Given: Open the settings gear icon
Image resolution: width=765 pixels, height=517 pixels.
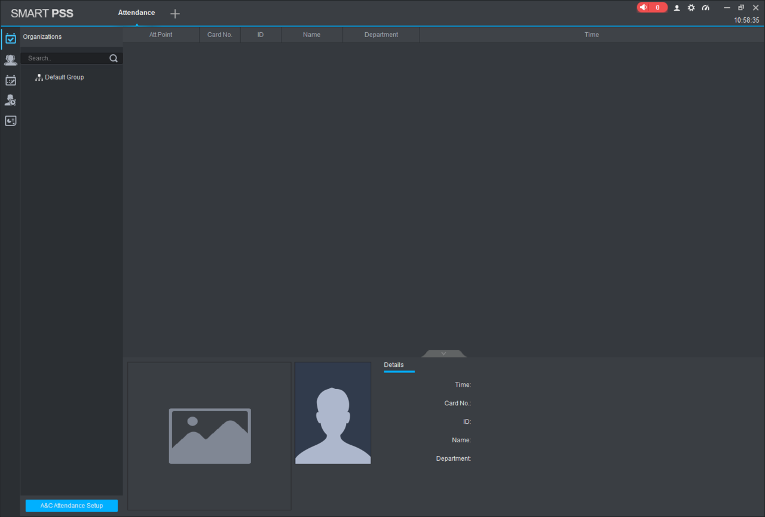Looking at the screenshot, I should tap(691, 8).
